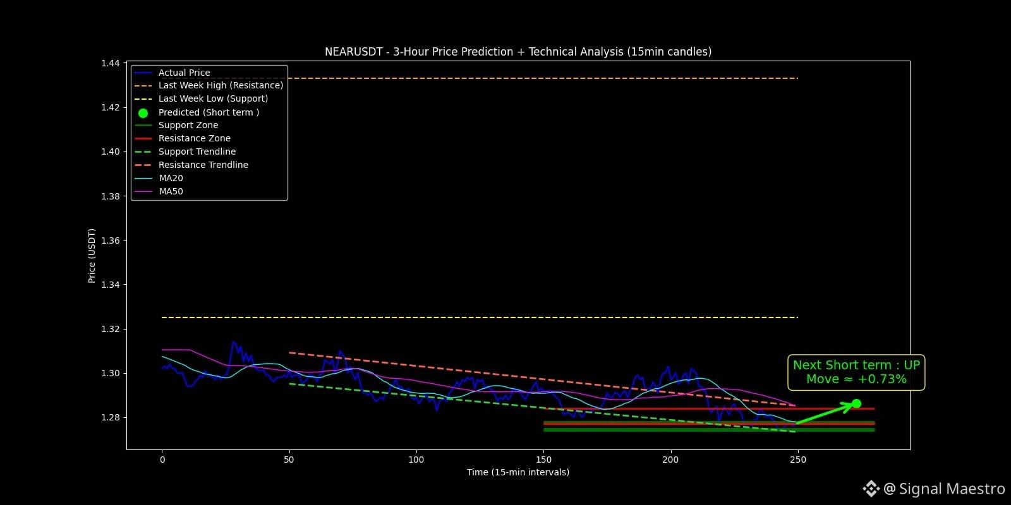Image resolution: width=1011 pixels, height=505 pixels.
Task: Click the 1.44 y-axis tick label
Action: coord(110,63)
